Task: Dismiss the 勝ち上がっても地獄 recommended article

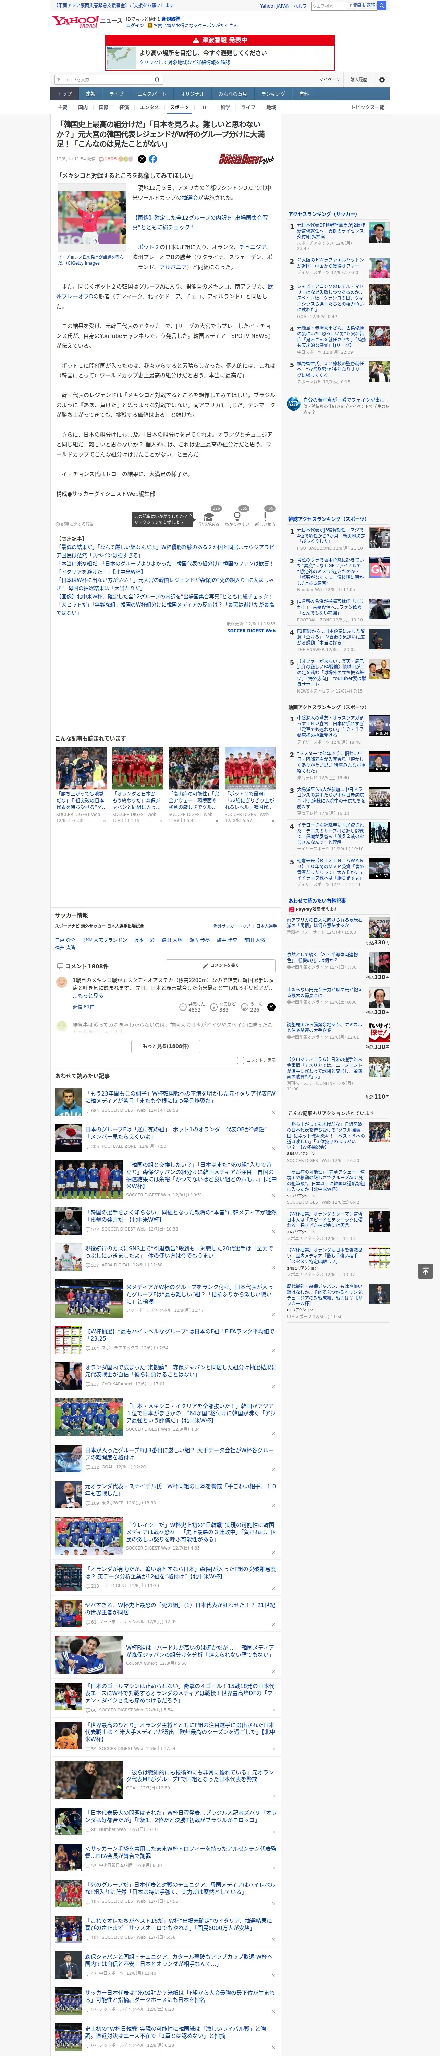Action: click(x=105, y=821)
